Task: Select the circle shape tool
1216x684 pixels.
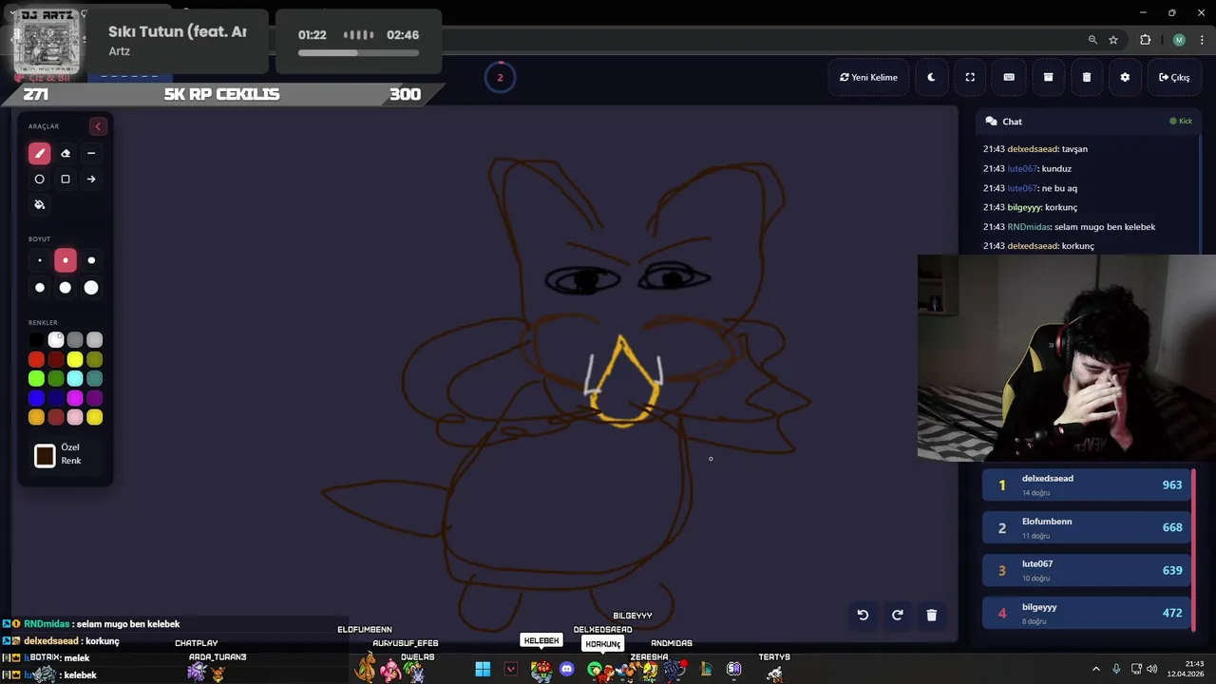Action: [39, 179]
